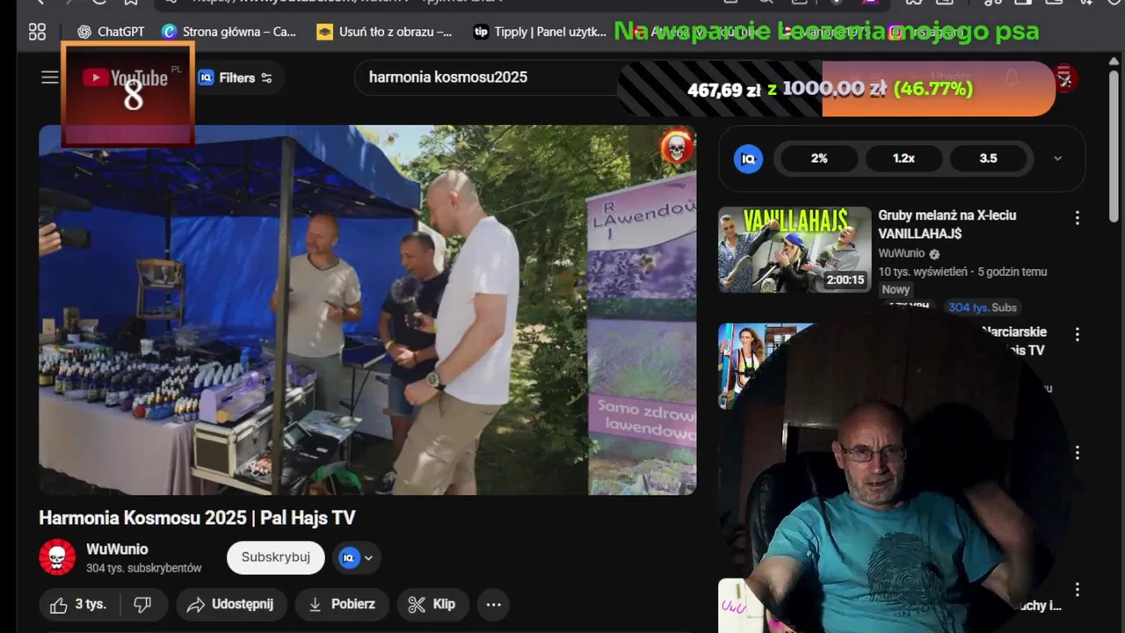
Task: Click the 3.5 stat pill
Action: [x=988, y=158]
